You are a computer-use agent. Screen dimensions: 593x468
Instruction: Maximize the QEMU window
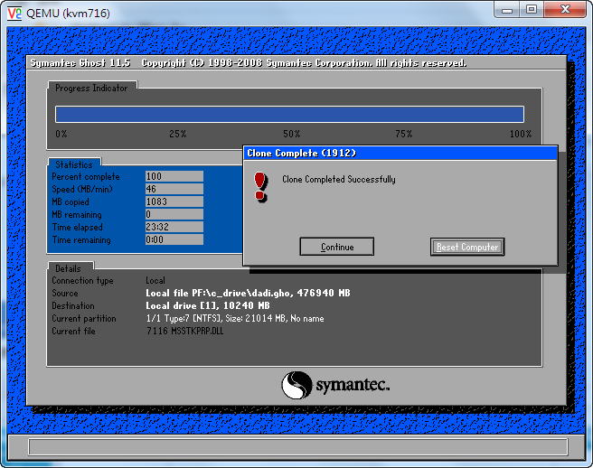pos(532,9)
